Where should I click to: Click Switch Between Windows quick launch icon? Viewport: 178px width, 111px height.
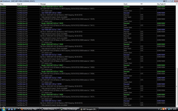pyautogui.click(x=12, y=109)
